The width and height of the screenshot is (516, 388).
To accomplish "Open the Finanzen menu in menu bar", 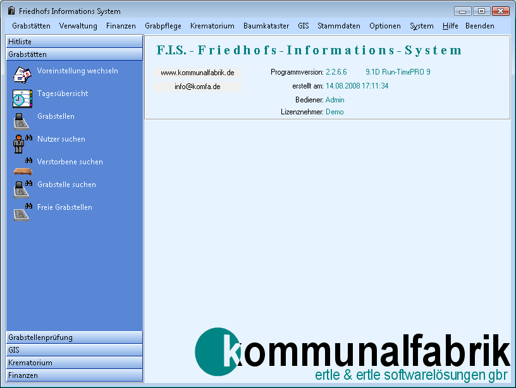I will coord(121,26).
